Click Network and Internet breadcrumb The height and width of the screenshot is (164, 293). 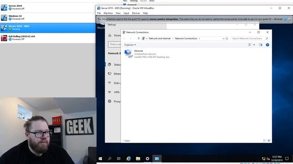tap(160, 38)
